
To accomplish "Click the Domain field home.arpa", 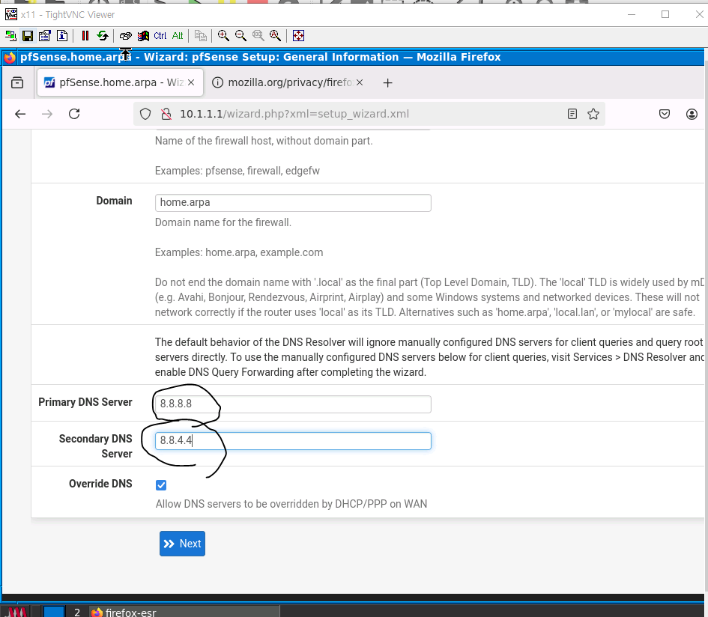I will 293,203.
